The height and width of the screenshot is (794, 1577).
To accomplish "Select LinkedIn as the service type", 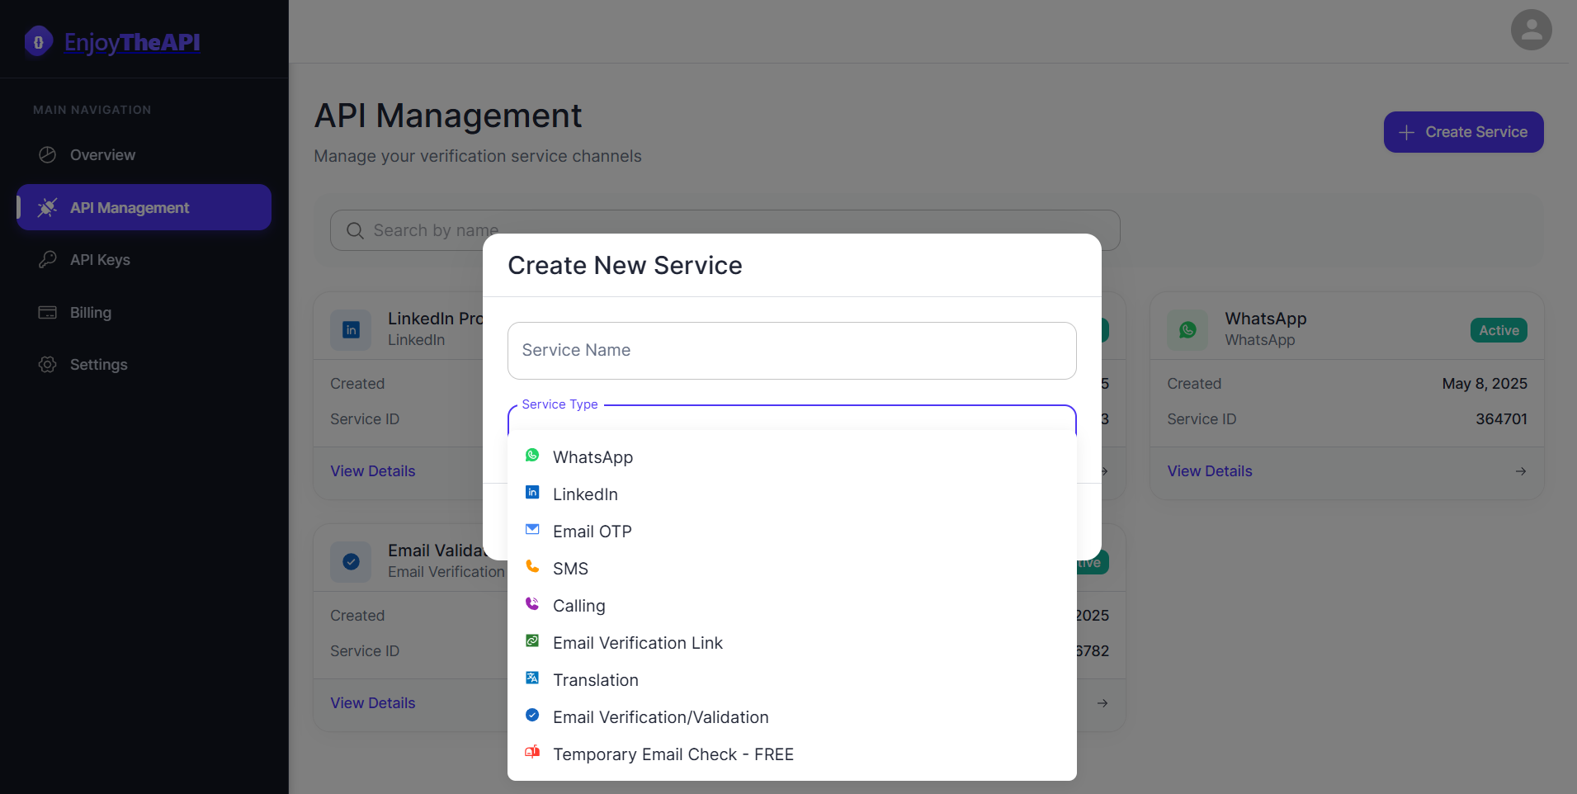I will [792, 494].
